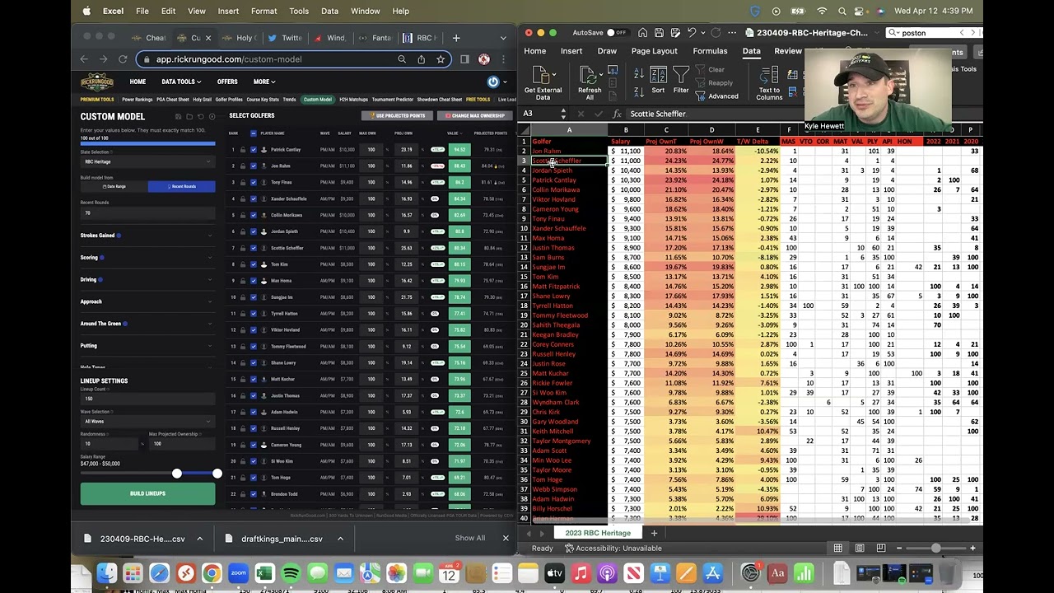1054x593 pixels.
Task: Toggle the select-all checkbox in Player Name header
Action: pos(253,133)
